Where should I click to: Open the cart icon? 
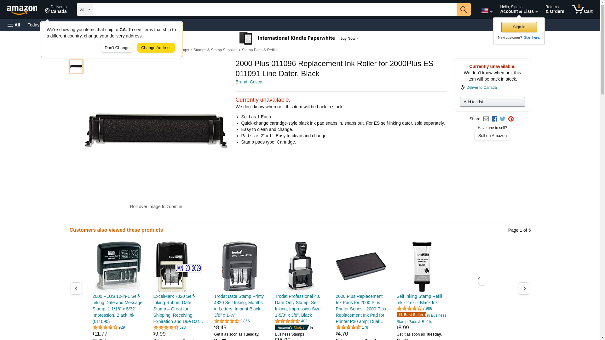click(x=582, y=9)
